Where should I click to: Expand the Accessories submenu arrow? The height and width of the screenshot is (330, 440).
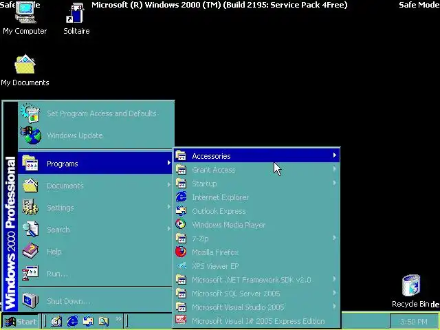point(334,155)
